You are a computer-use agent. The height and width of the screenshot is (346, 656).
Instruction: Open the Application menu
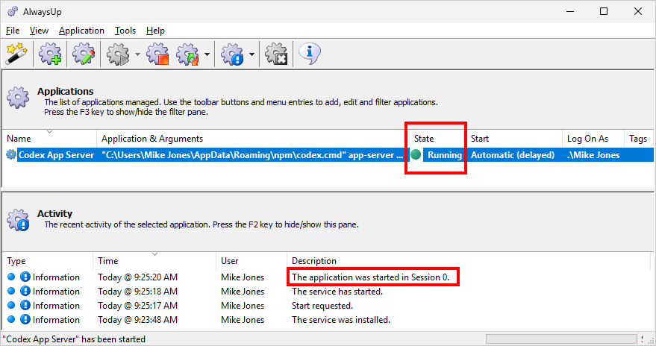81,31
